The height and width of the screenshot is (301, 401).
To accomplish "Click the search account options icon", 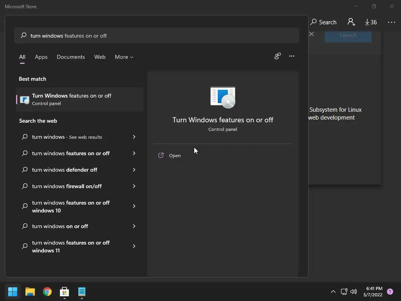I will 278,56.
